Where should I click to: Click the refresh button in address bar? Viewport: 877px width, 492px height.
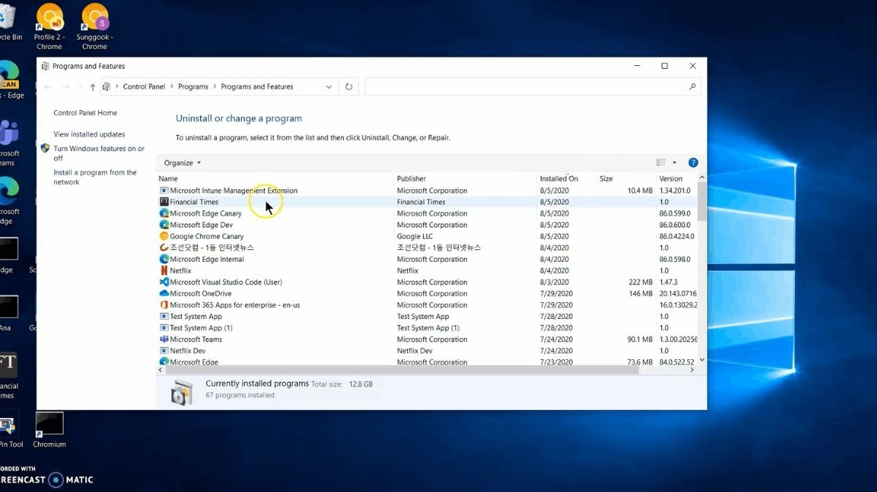click(349, 87)
